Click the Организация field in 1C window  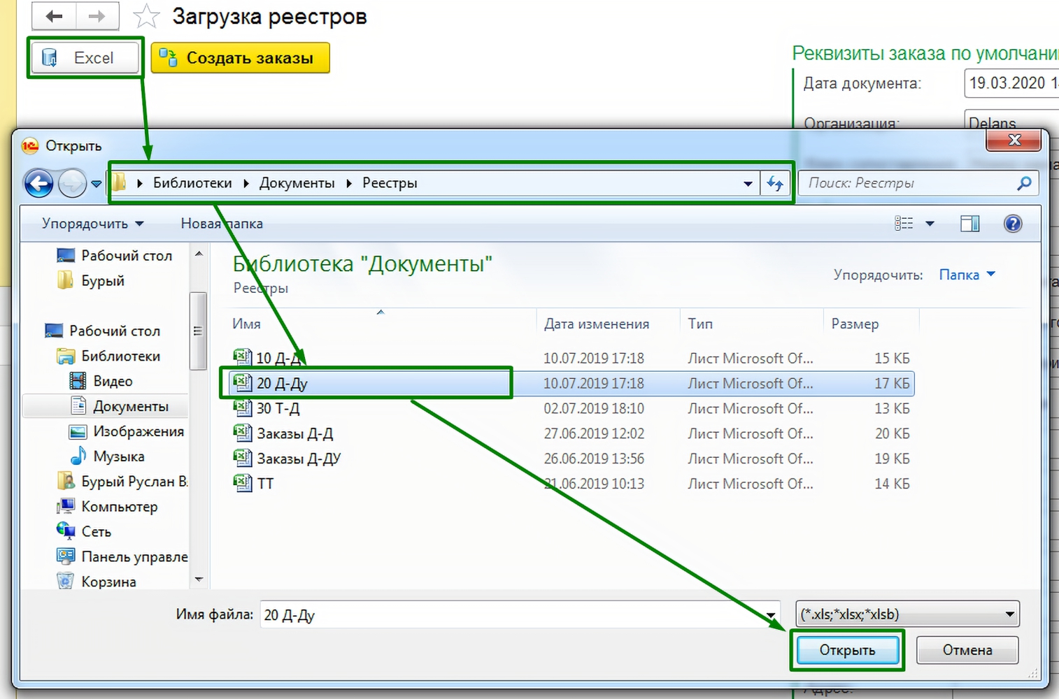click(x=1011, y=120)
